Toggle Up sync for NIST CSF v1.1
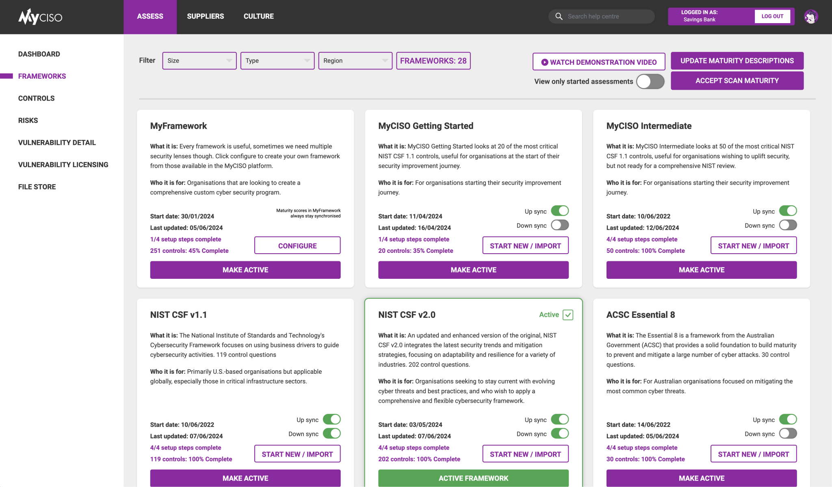 [332, 419]
